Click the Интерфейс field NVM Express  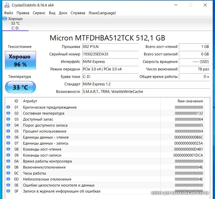pyautogui.click(x=110, y=62)
